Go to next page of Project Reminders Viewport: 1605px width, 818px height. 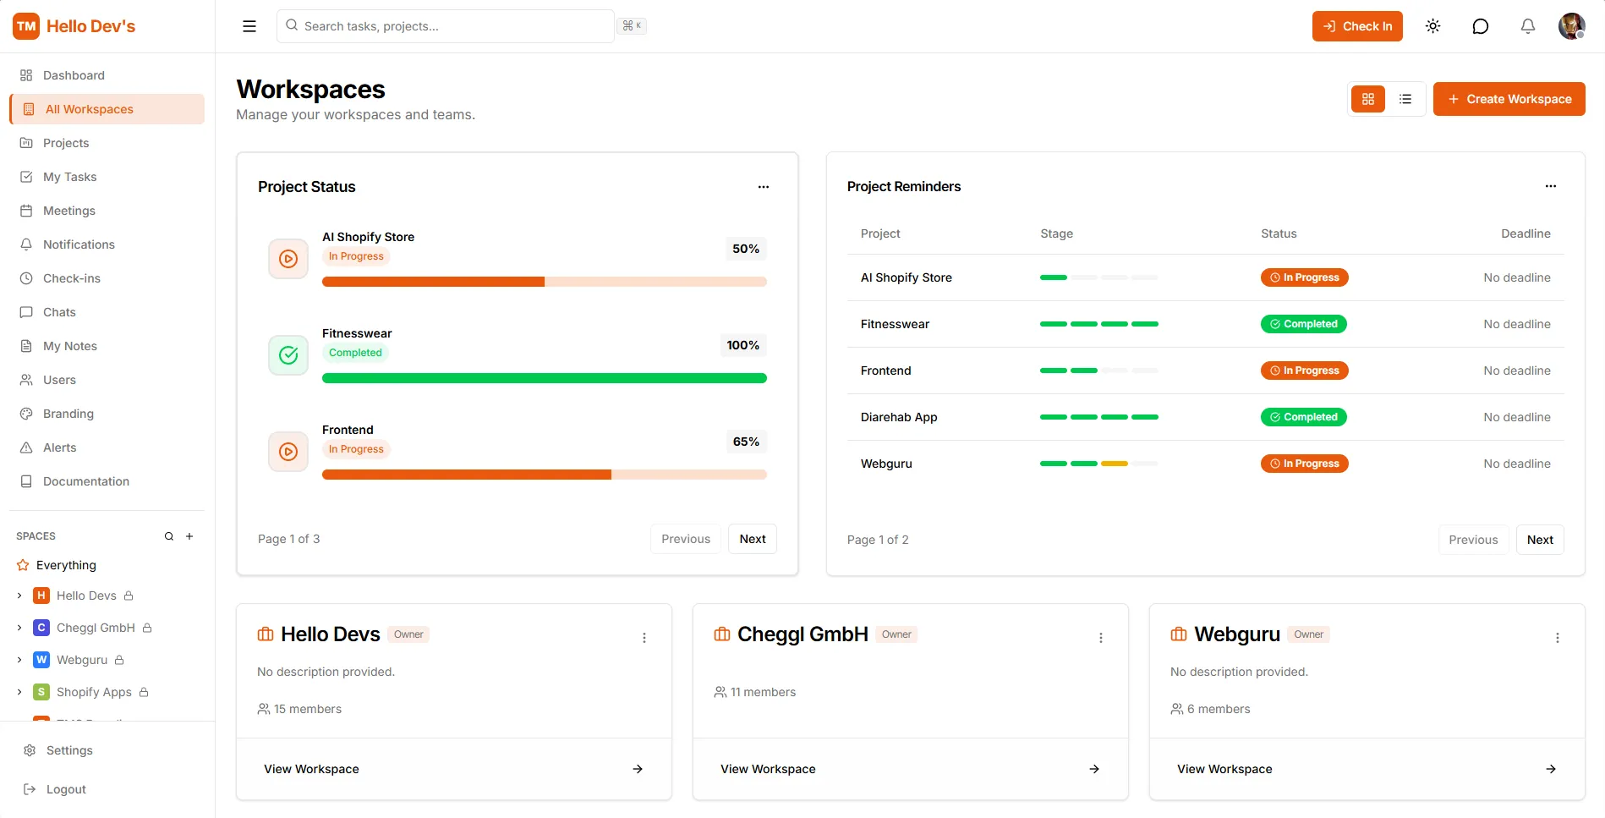tap(1540, 540)
